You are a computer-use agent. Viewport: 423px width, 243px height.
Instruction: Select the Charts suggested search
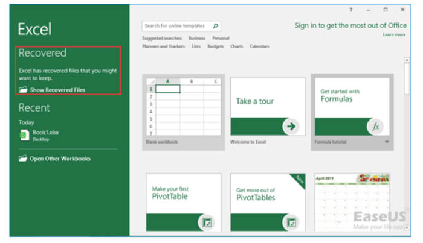pyautogui.click(x=237, y=46)
